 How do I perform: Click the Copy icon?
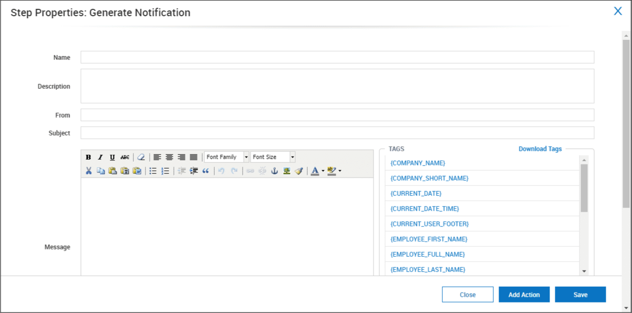click(100, 171)
